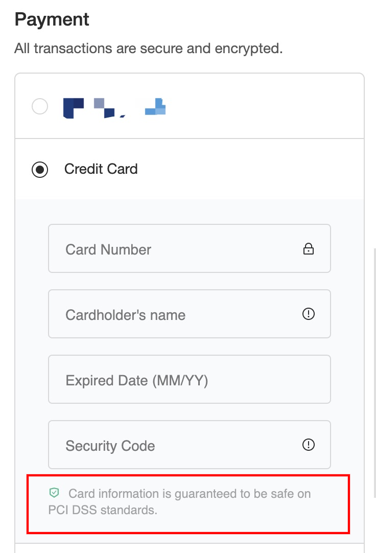
Task: Click the PCI DSS standards safety notice
Action: (189, 501)
